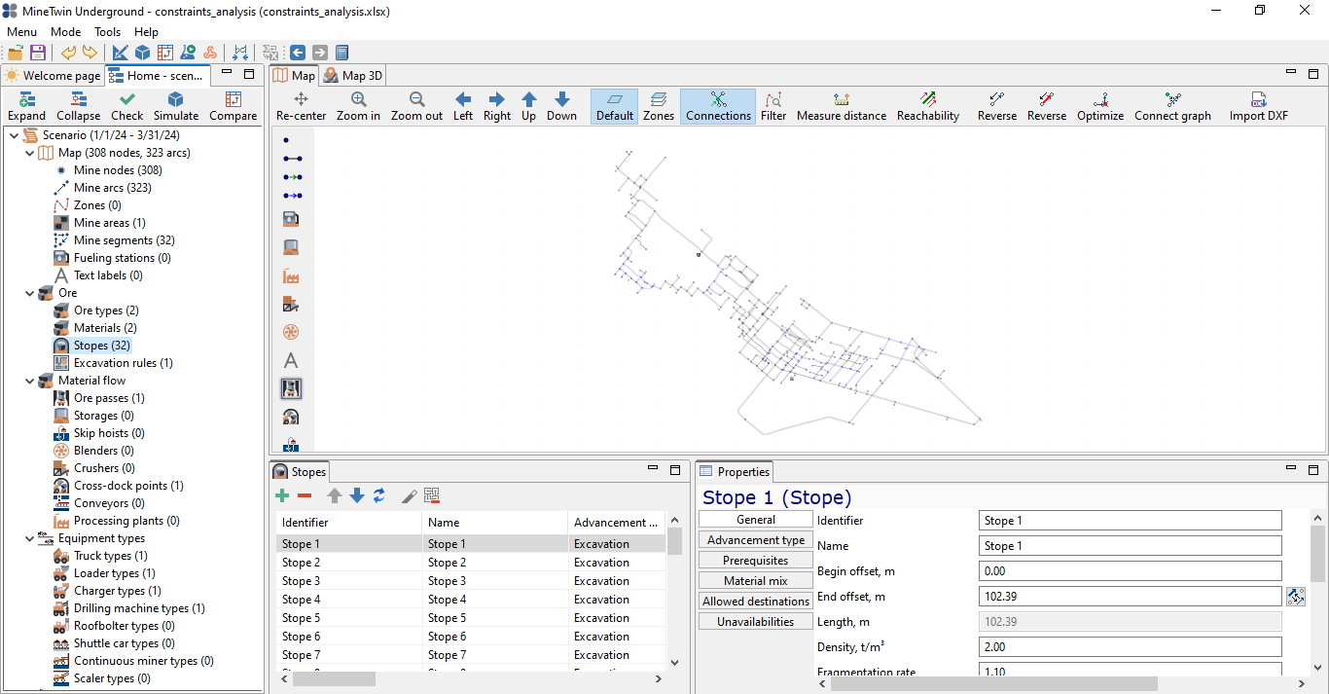Select Ore passes (1) in tree
This screenshot has height=694, width=1329.
click(x=98, y=398)
